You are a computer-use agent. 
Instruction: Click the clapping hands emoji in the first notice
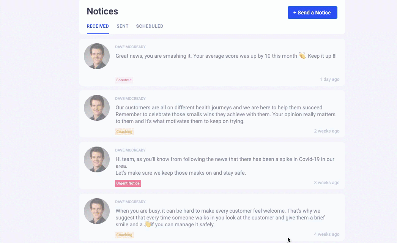[x=302, y=56]
